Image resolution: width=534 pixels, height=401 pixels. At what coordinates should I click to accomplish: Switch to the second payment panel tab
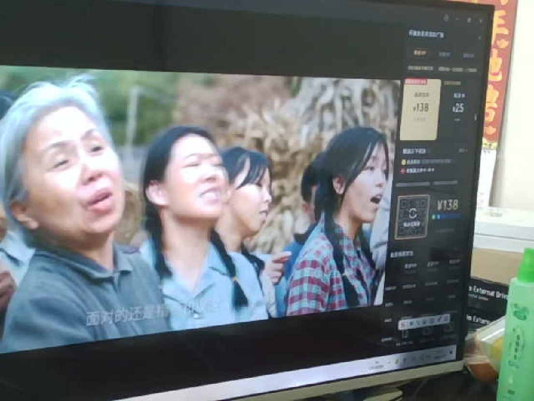click(x=444, y=54)
